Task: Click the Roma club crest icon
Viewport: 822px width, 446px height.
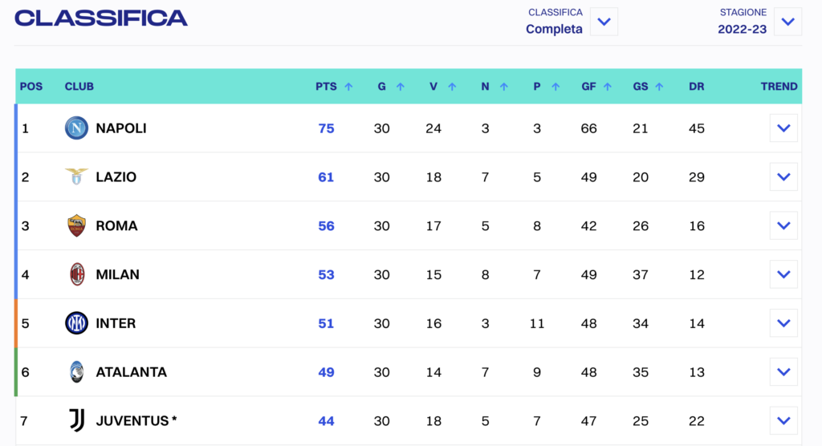Action: point(76,226)
